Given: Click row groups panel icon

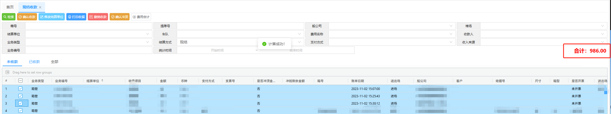Looking at the screenshot, I should tap(7, 72).
